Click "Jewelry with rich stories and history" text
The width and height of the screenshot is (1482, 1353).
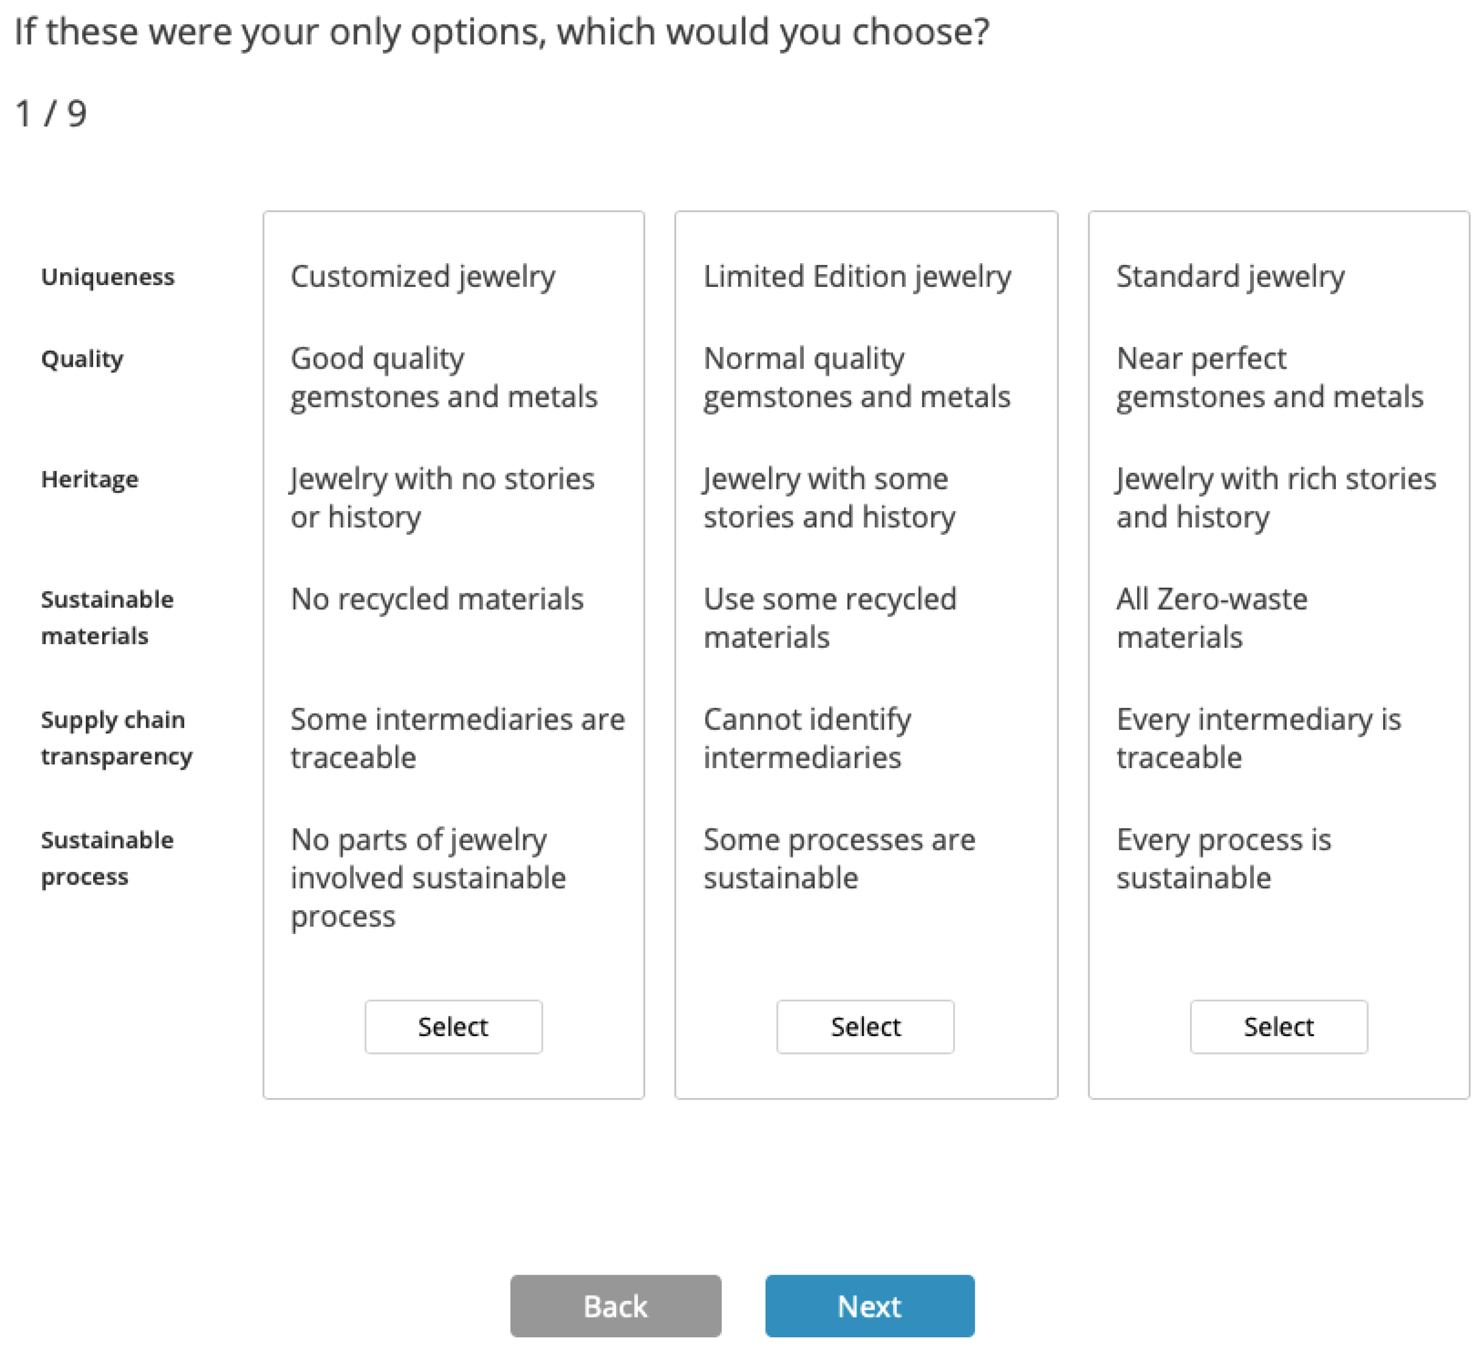tap(1275, 498)
